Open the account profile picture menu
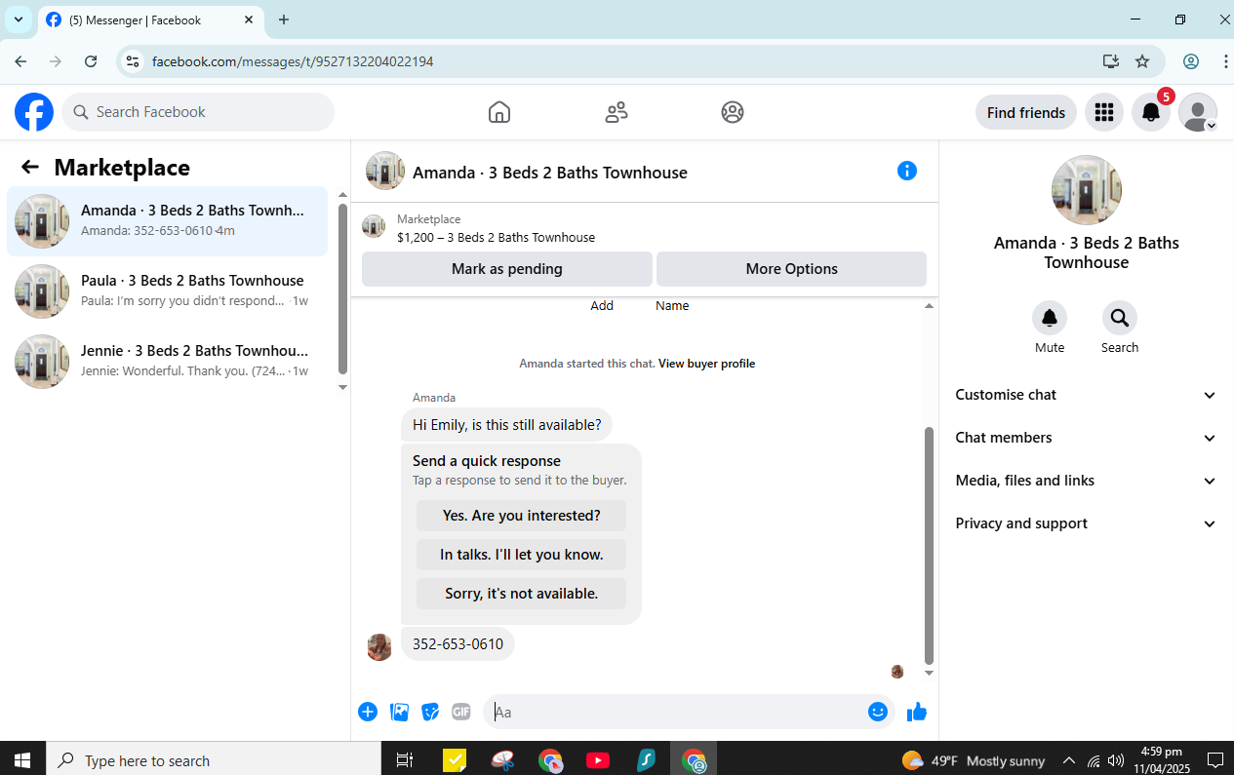Screen dimensions: 1234x775 coord(1198,112)
